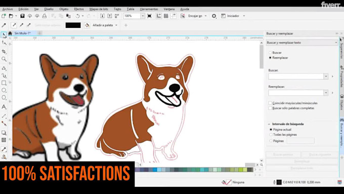The image size is (344, 194).
Task: Select the Pick (arrow) tool
Action: (x=4, y=35)
